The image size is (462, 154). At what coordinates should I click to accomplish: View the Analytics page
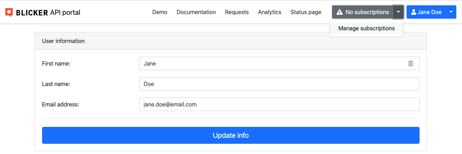269,12
